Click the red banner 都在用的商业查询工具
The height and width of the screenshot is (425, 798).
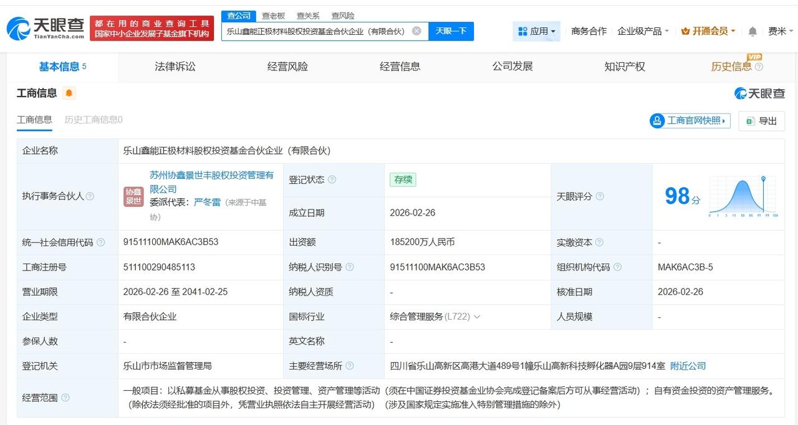click(151, 29)
